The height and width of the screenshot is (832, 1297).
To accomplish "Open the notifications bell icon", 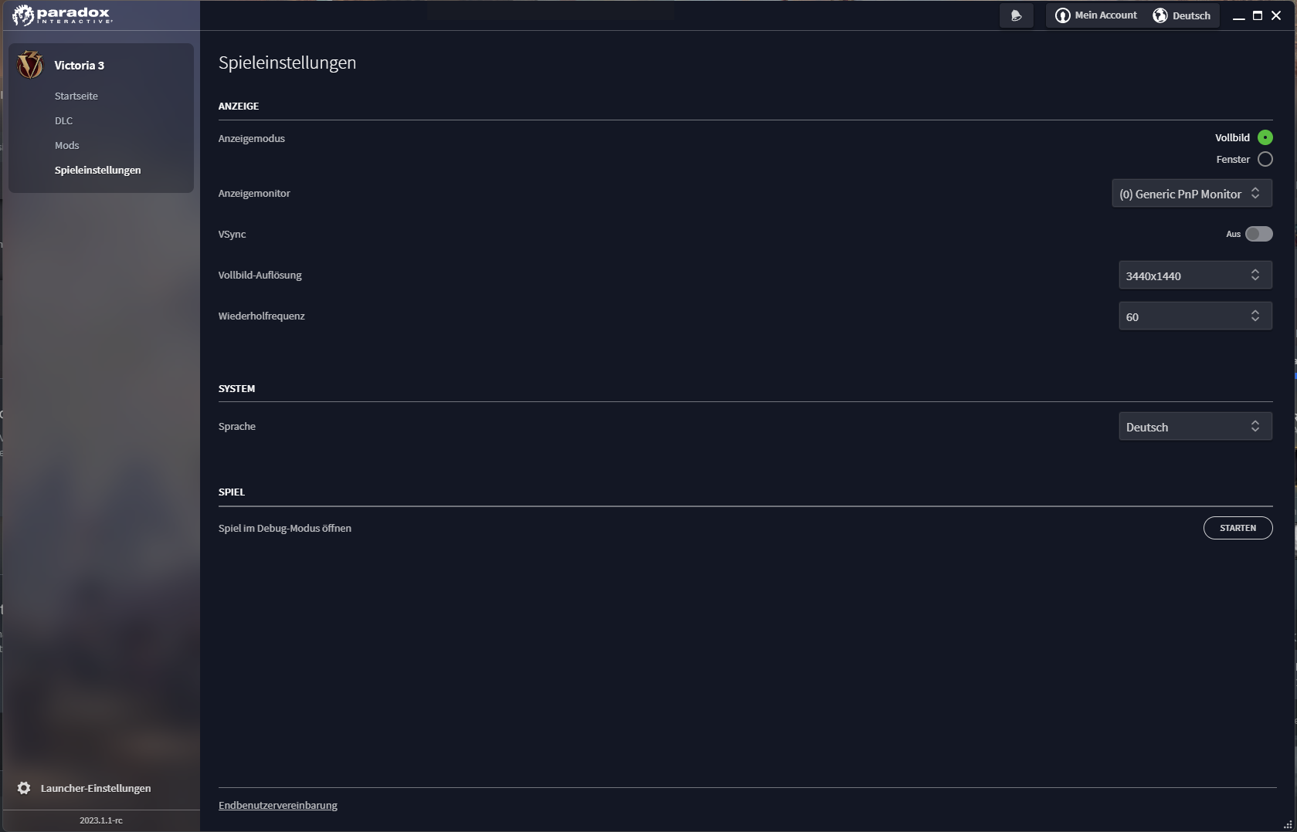I will click(1016, 15).
